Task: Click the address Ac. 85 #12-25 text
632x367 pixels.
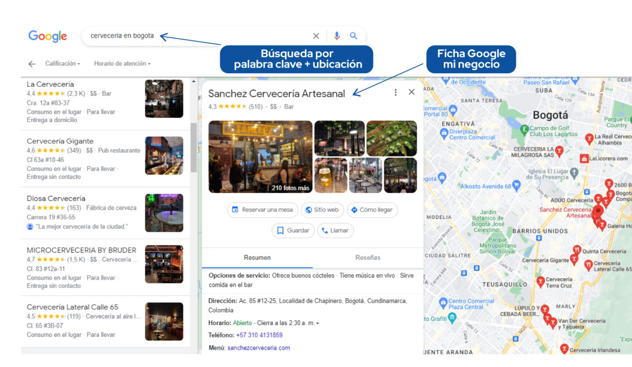Action: coord(308,305)
